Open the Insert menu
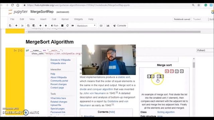This screenshot has width=214, height=120. 43,19
